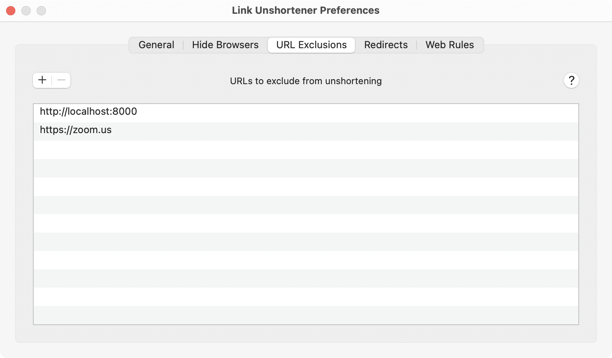Click the first empty row below zoom.us

click(306, 150)
